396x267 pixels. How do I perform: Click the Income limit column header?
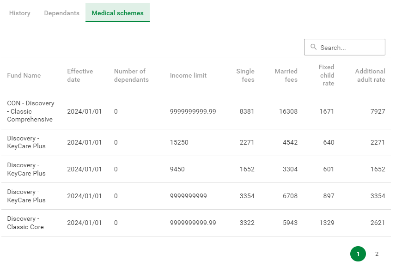(x=188, y=75)
